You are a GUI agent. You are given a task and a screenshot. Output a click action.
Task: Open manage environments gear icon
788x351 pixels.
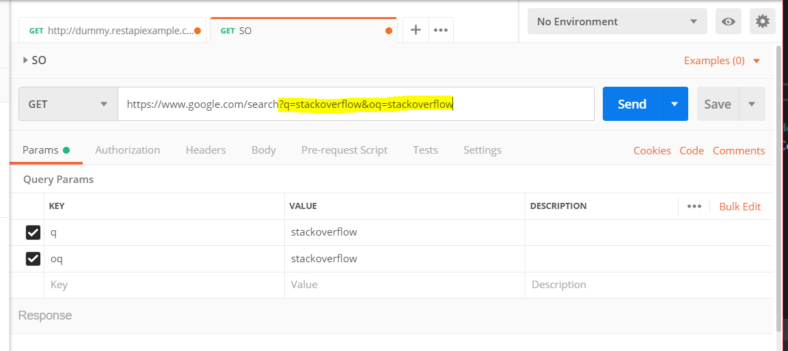click(x=763, y=22)
